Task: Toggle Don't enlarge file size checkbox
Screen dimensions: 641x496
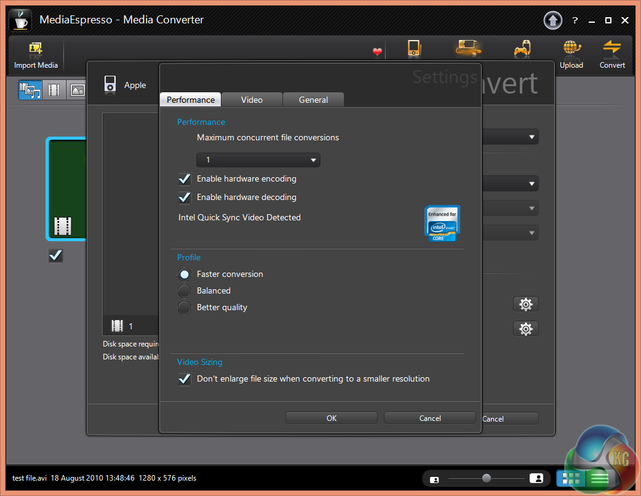Action: click(185, 379)
